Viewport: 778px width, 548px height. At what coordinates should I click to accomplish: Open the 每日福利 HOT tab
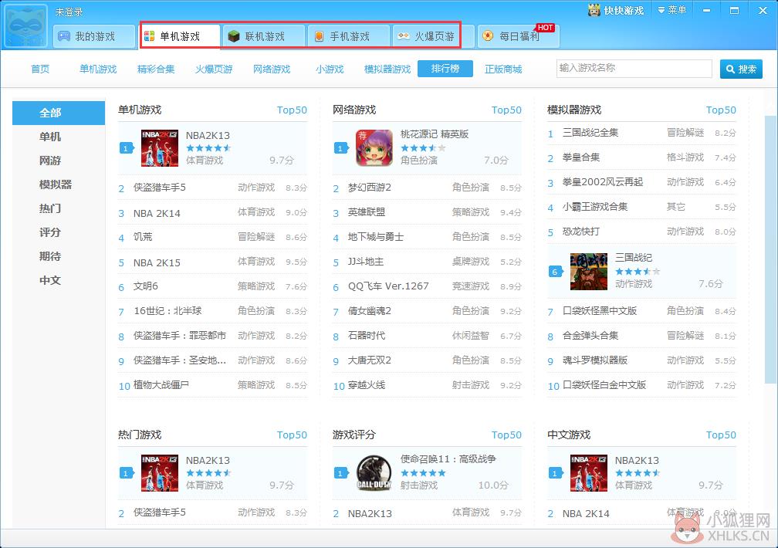point(519,36)
